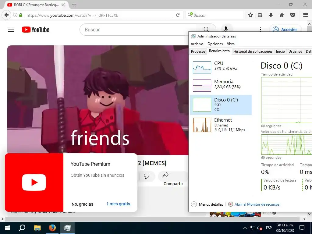Select CPU in the performance list
This screenshot has width=312, height=234.
(221, 67)
